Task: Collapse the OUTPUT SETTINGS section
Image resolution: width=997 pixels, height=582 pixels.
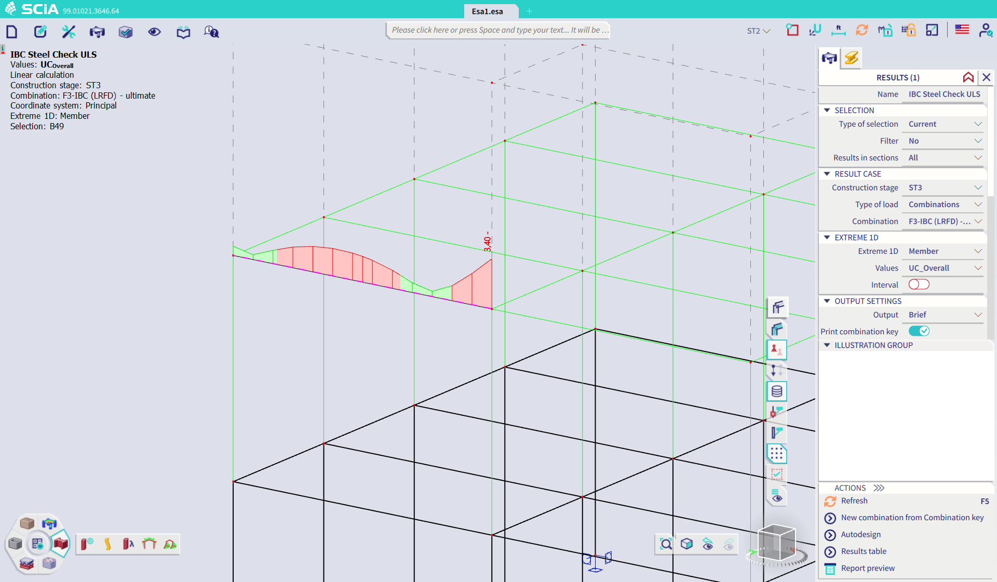Action: (x=827, y=301)
